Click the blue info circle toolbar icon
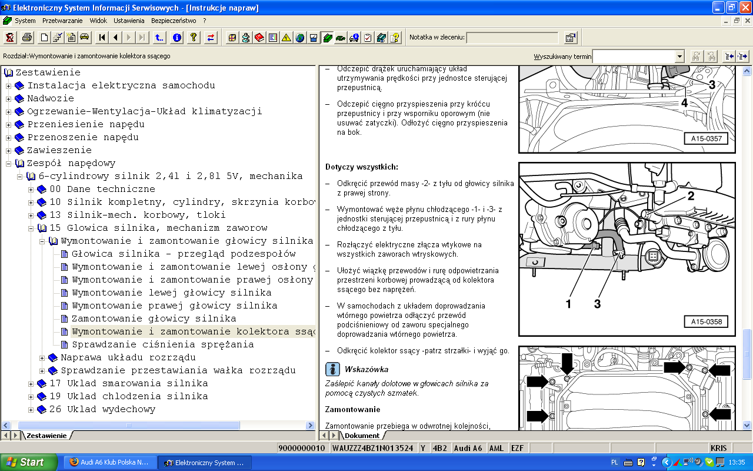The width and height of the screenshot is (753, 471). [176, 38]
